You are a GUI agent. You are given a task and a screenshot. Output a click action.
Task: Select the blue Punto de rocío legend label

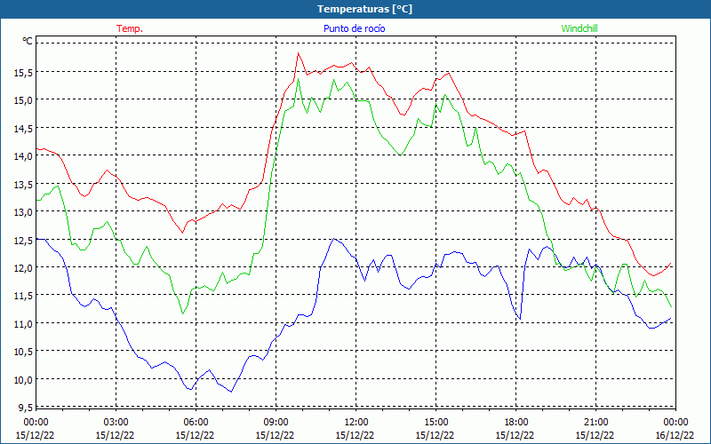click(x=354, y=28)
